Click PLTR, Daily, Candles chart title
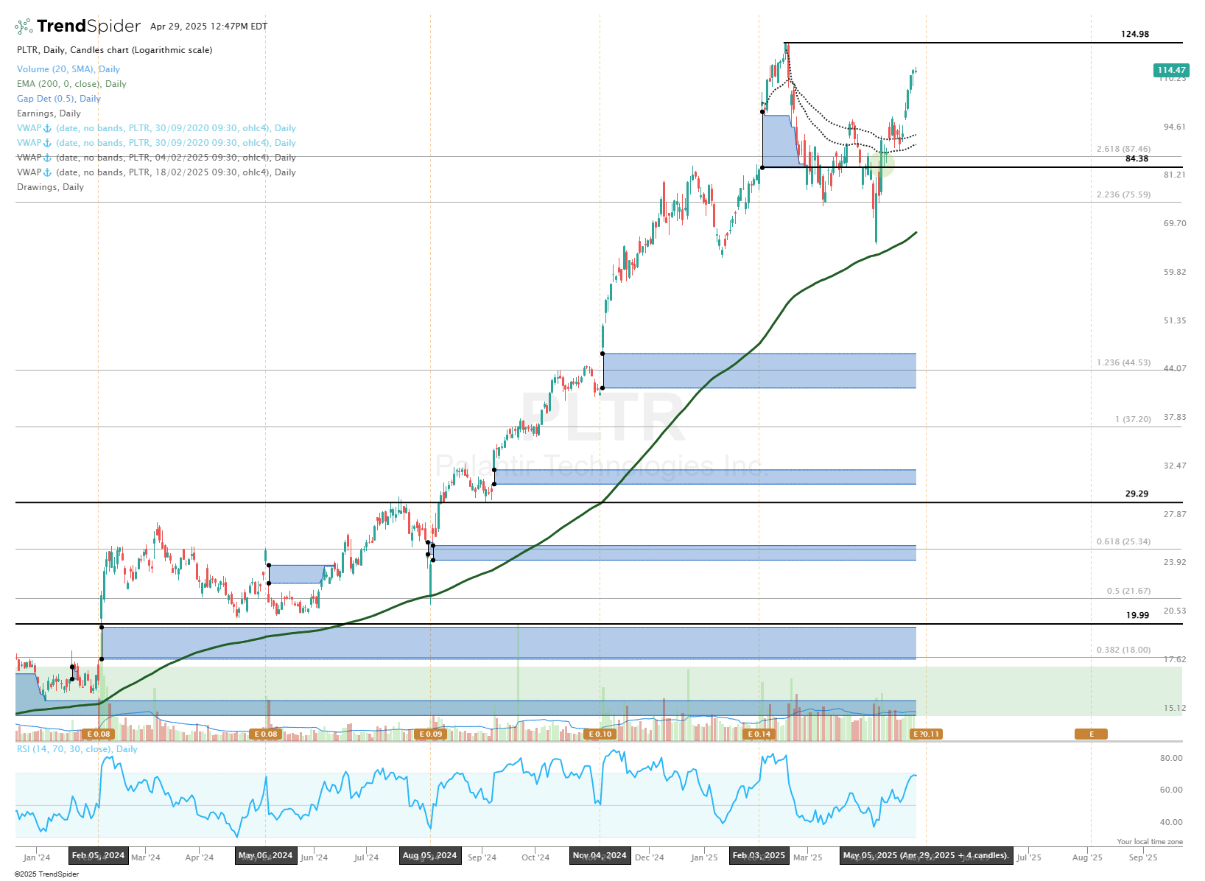Image resolution: width=1205 pixels, height=881 pixels. tap(115, 50)
